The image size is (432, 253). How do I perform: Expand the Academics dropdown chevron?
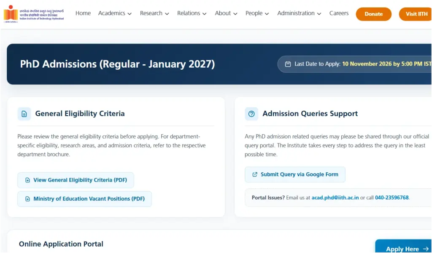[x=130, y=14]
